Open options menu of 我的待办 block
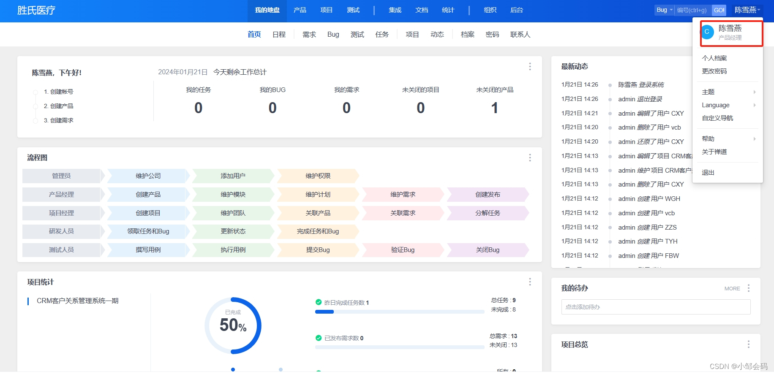The image size is (774, 374). pos(748,288)
